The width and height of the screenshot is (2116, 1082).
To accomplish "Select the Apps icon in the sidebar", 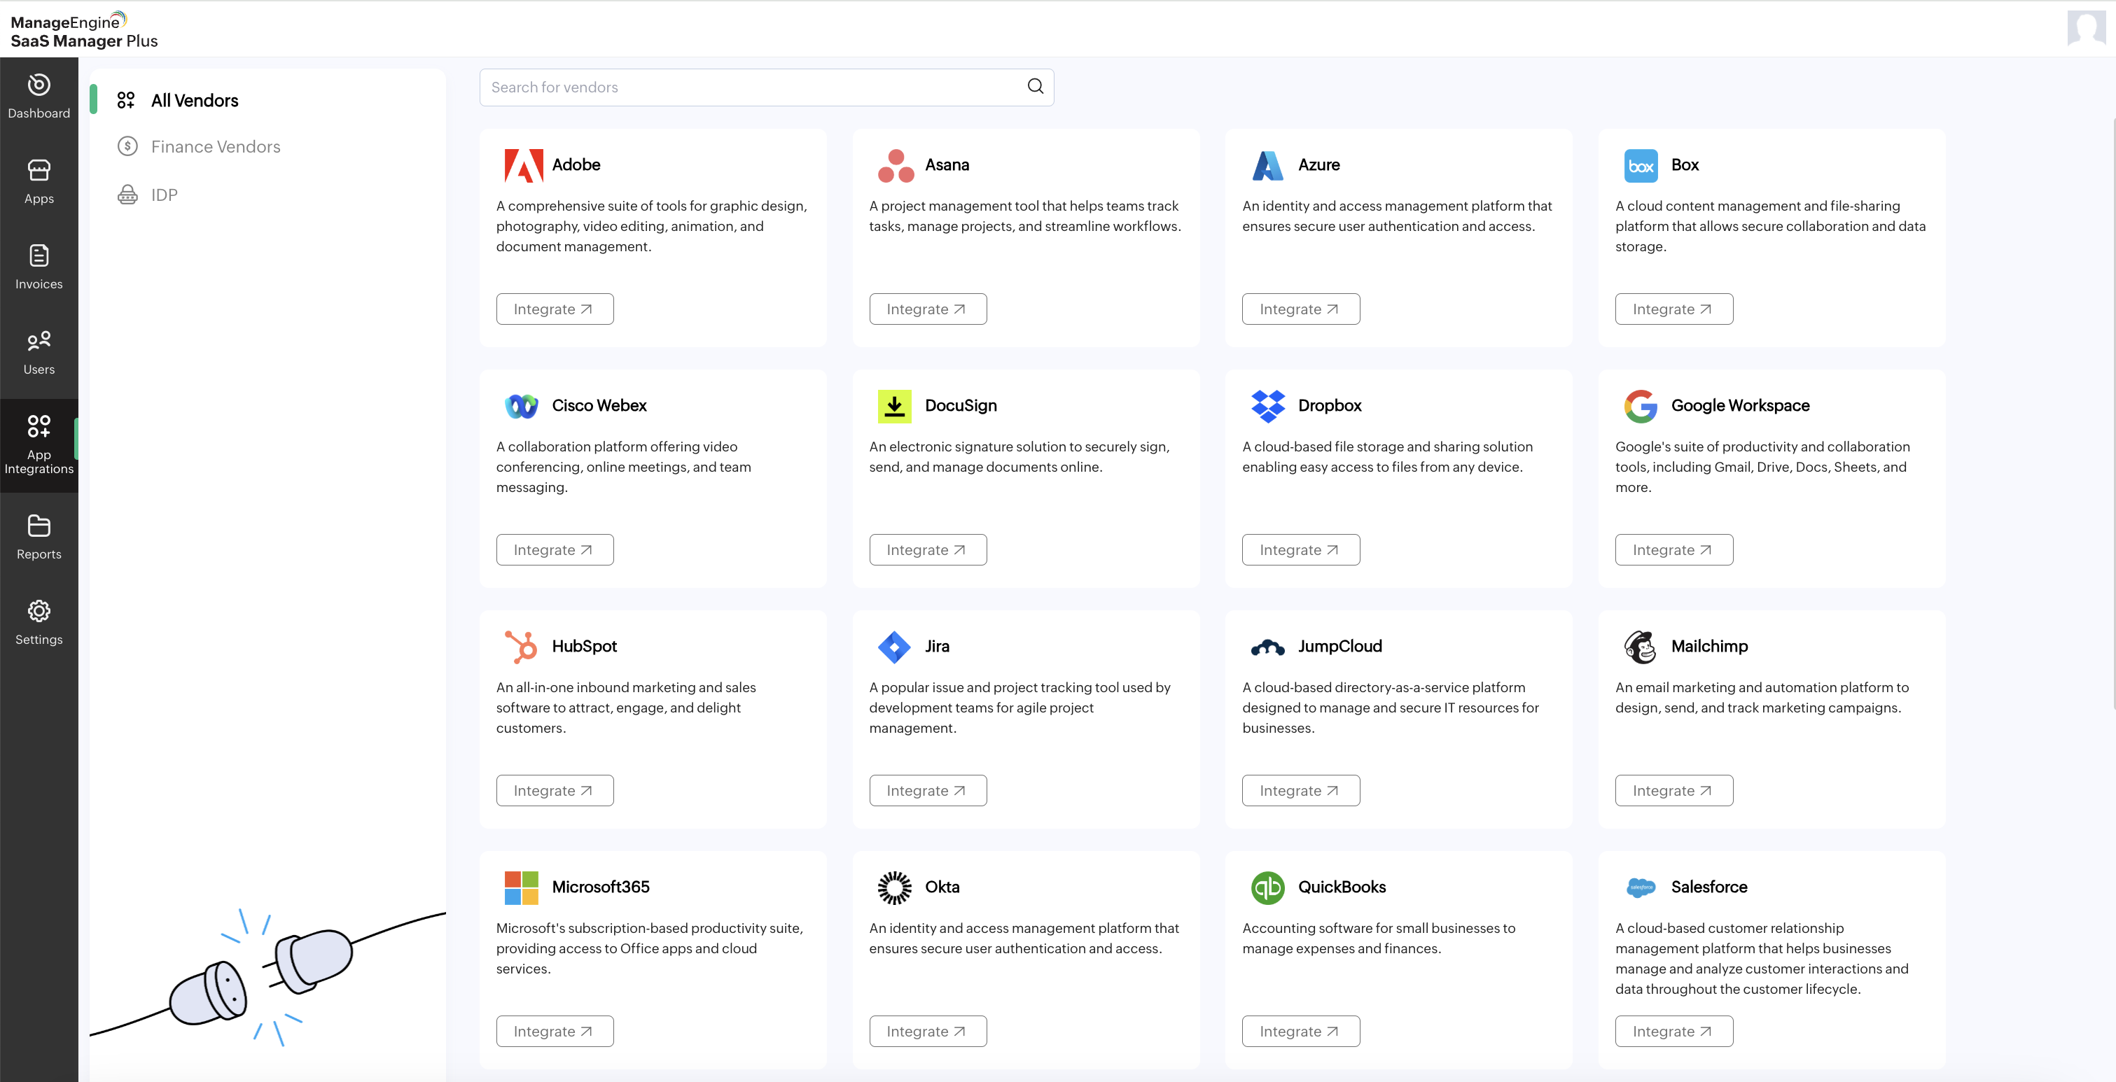I will click(x=39, y=181).
